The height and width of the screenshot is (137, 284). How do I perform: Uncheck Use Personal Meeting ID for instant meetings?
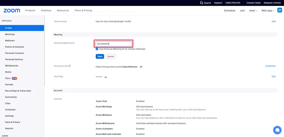(97, 49)
